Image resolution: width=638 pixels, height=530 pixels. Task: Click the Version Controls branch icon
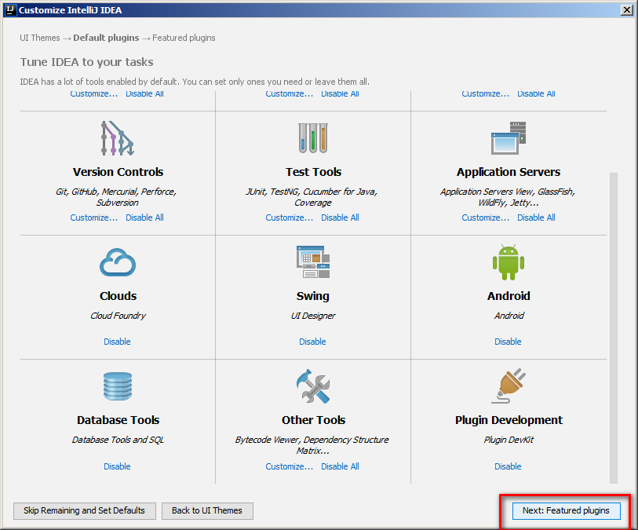pos(118,138)
